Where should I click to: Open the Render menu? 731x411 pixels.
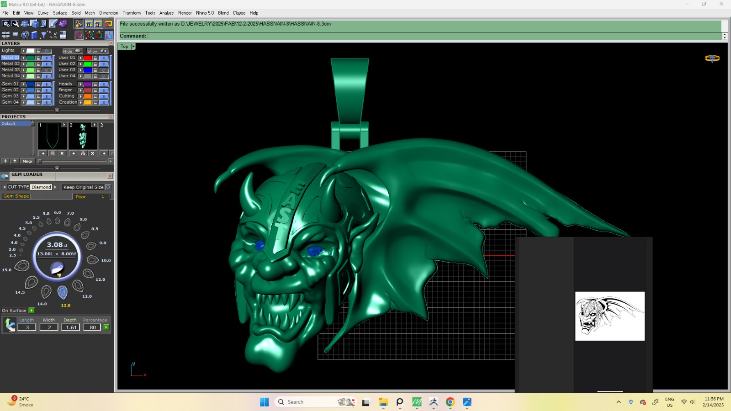pyautogui.click(x=185, y=13)
